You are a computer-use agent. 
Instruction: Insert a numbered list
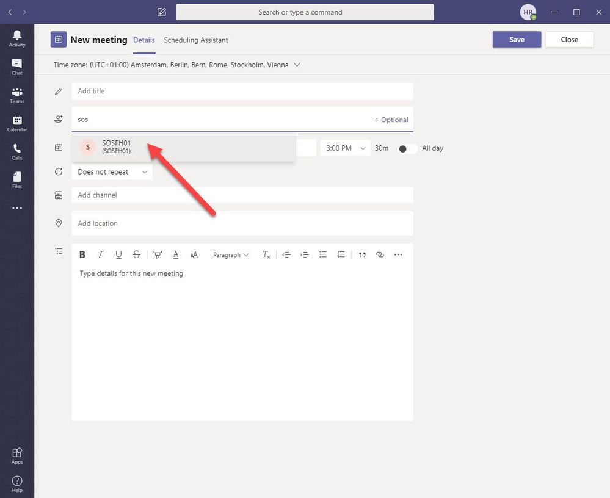point(341,254)
